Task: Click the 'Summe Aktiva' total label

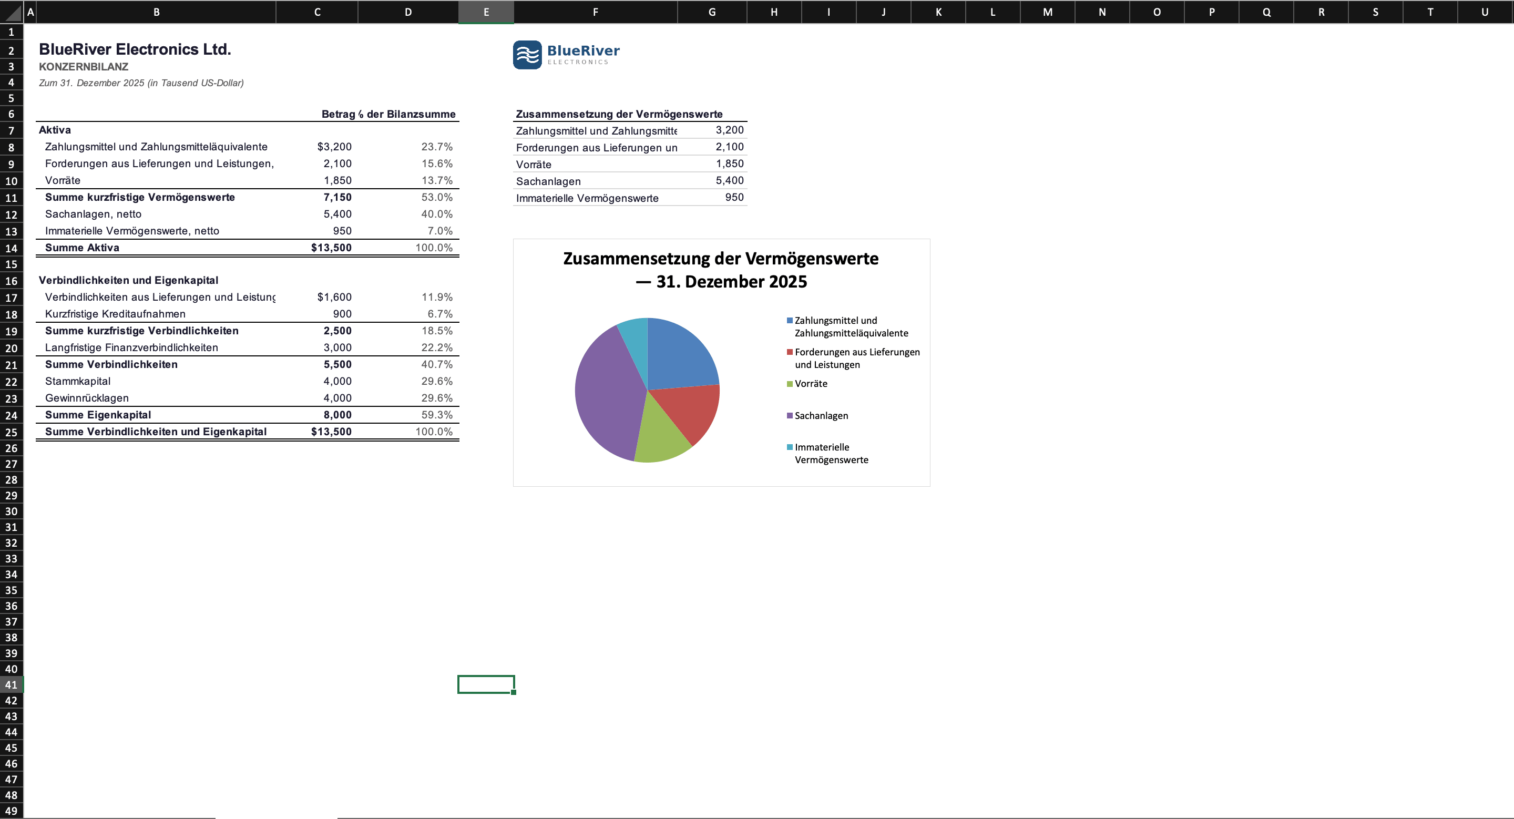Action: point(83,248)
